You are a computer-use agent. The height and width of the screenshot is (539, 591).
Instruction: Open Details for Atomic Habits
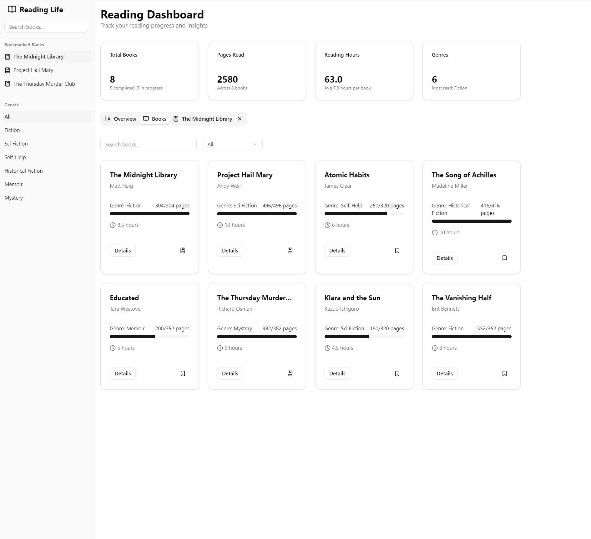point(337,251)
